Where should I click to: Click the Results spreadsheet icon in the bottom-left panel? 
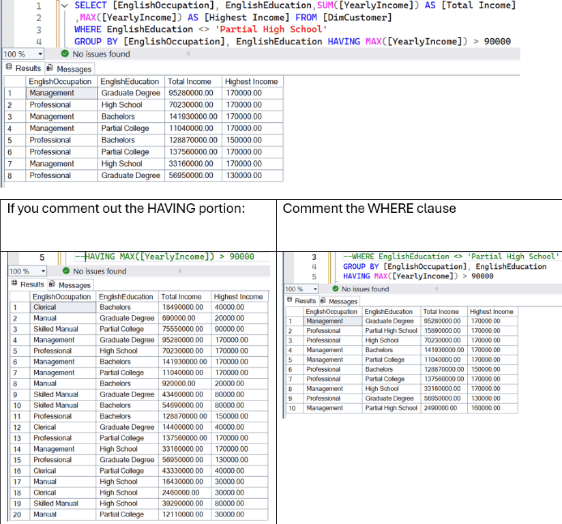[x=15, y=284]
